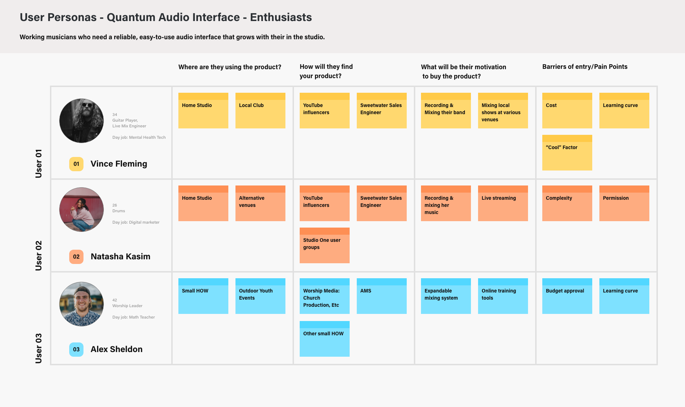Click the yellow 01 number badge
This screenshot has height=407, width=685.
click(76, 164)
